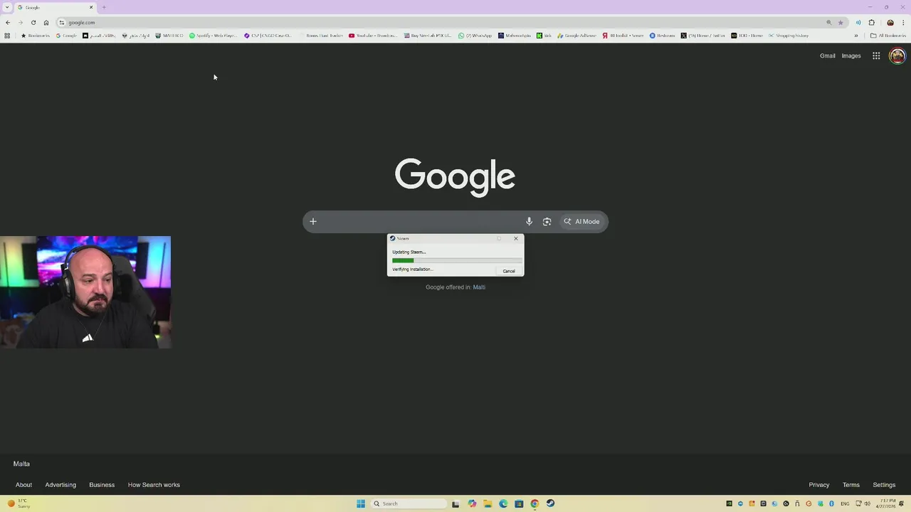The image size is (911, 512).
Task: Open How Search works link
Action: (x=154, y=485)
